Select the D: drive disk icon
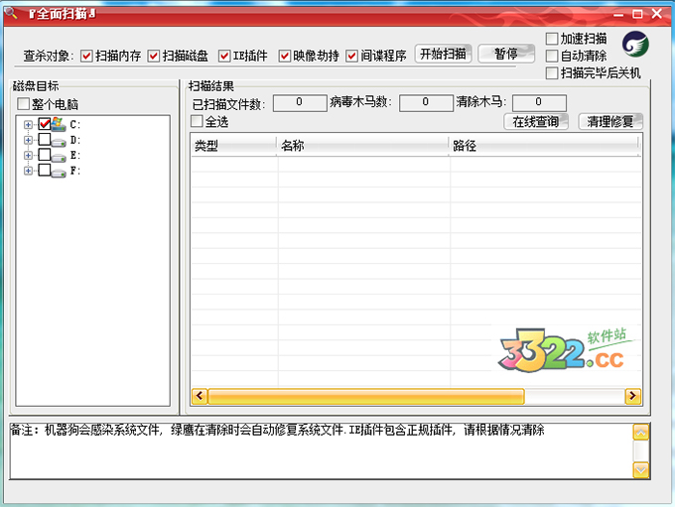This screenshot has height=507, width=675. click(59, 141)
